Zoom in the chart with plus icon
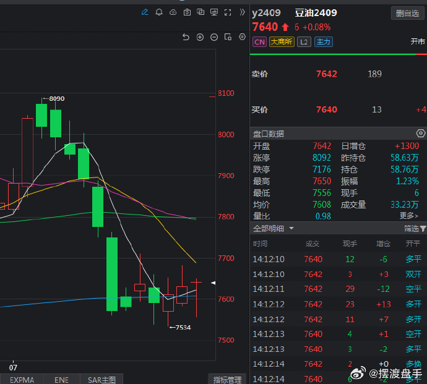427x384 pixels. (x=200, y=37)
